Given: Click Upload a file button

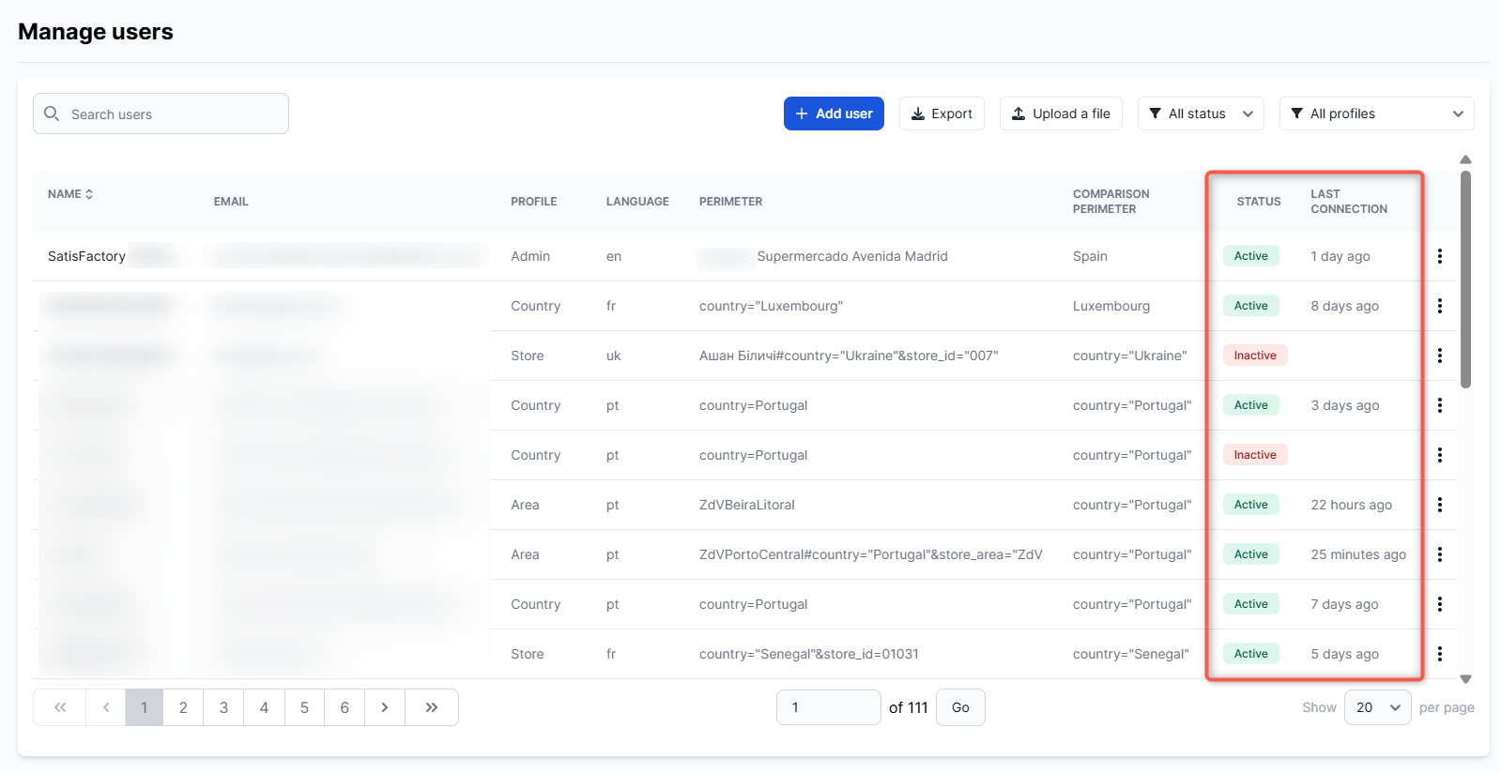Looking at the screenshot, I should tap(1061, 114).
